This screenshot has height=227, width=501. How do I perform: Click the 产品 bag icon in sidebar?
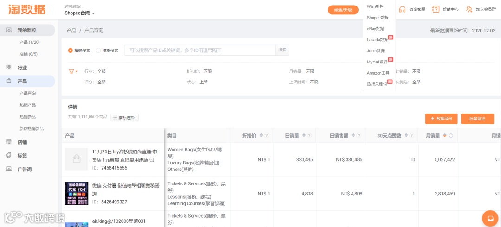click(9, 81)
